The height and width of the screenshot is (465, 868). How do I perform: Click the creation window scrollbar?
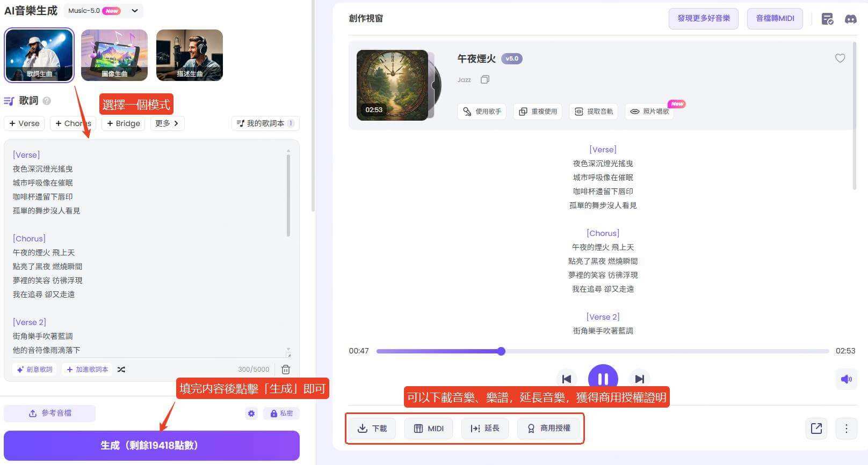855,115
